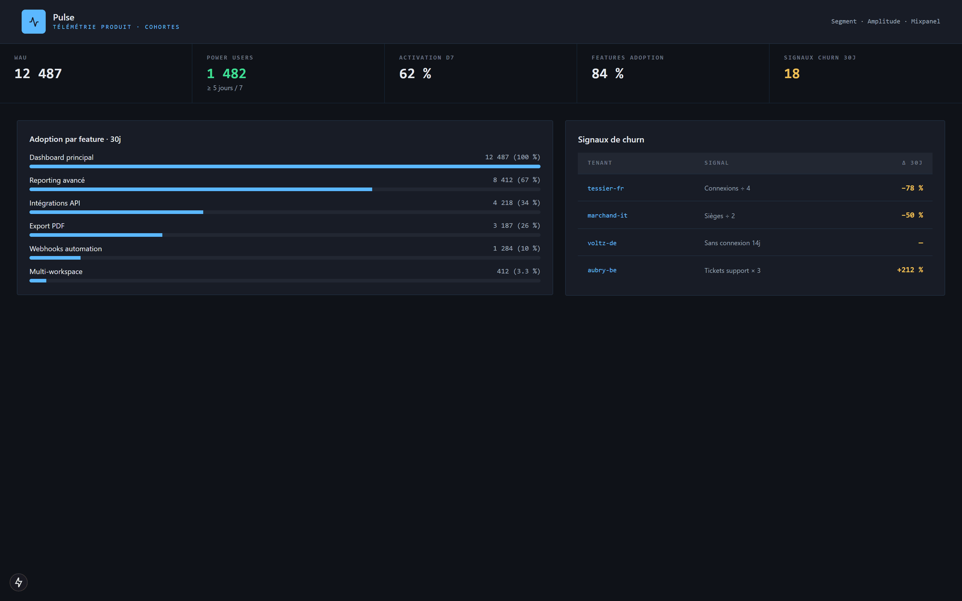Image resolution: width=962 pixels, height=601 pixels.
Task: Click the Webhooks automation progress bar
Action: click(x=285, y=258)
